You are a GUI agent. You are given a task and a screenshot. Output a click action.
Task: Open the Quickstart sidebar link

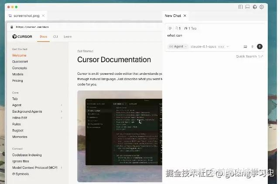20,61
